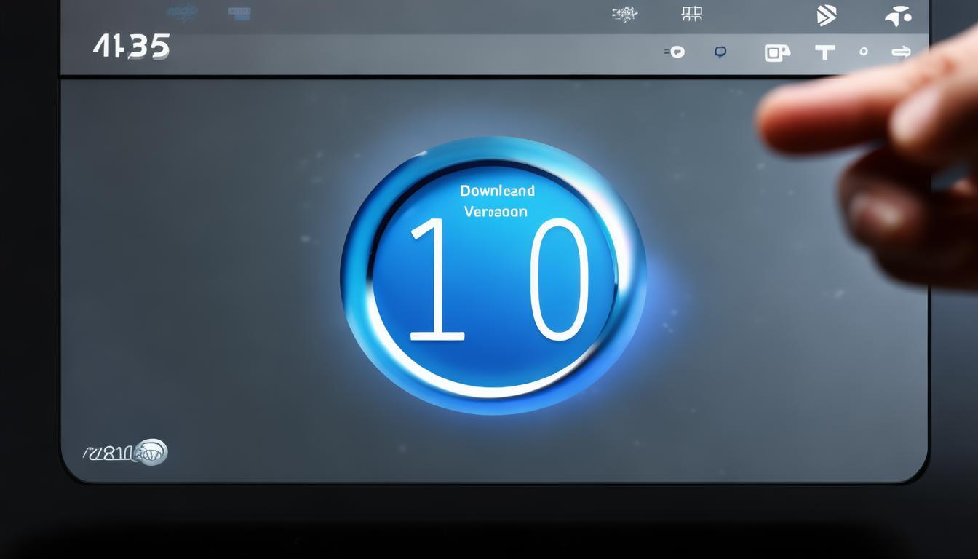The width and height of the screenshot is (978, 559).
Task: Click the "Downleand" label on blue button
Action: (x=497, y=191)
